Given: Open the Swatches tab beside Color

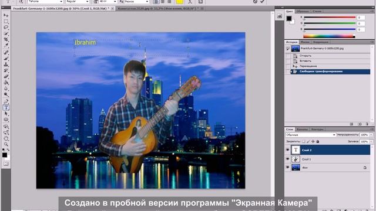Looking at the screenshot, I should [303, 11].
